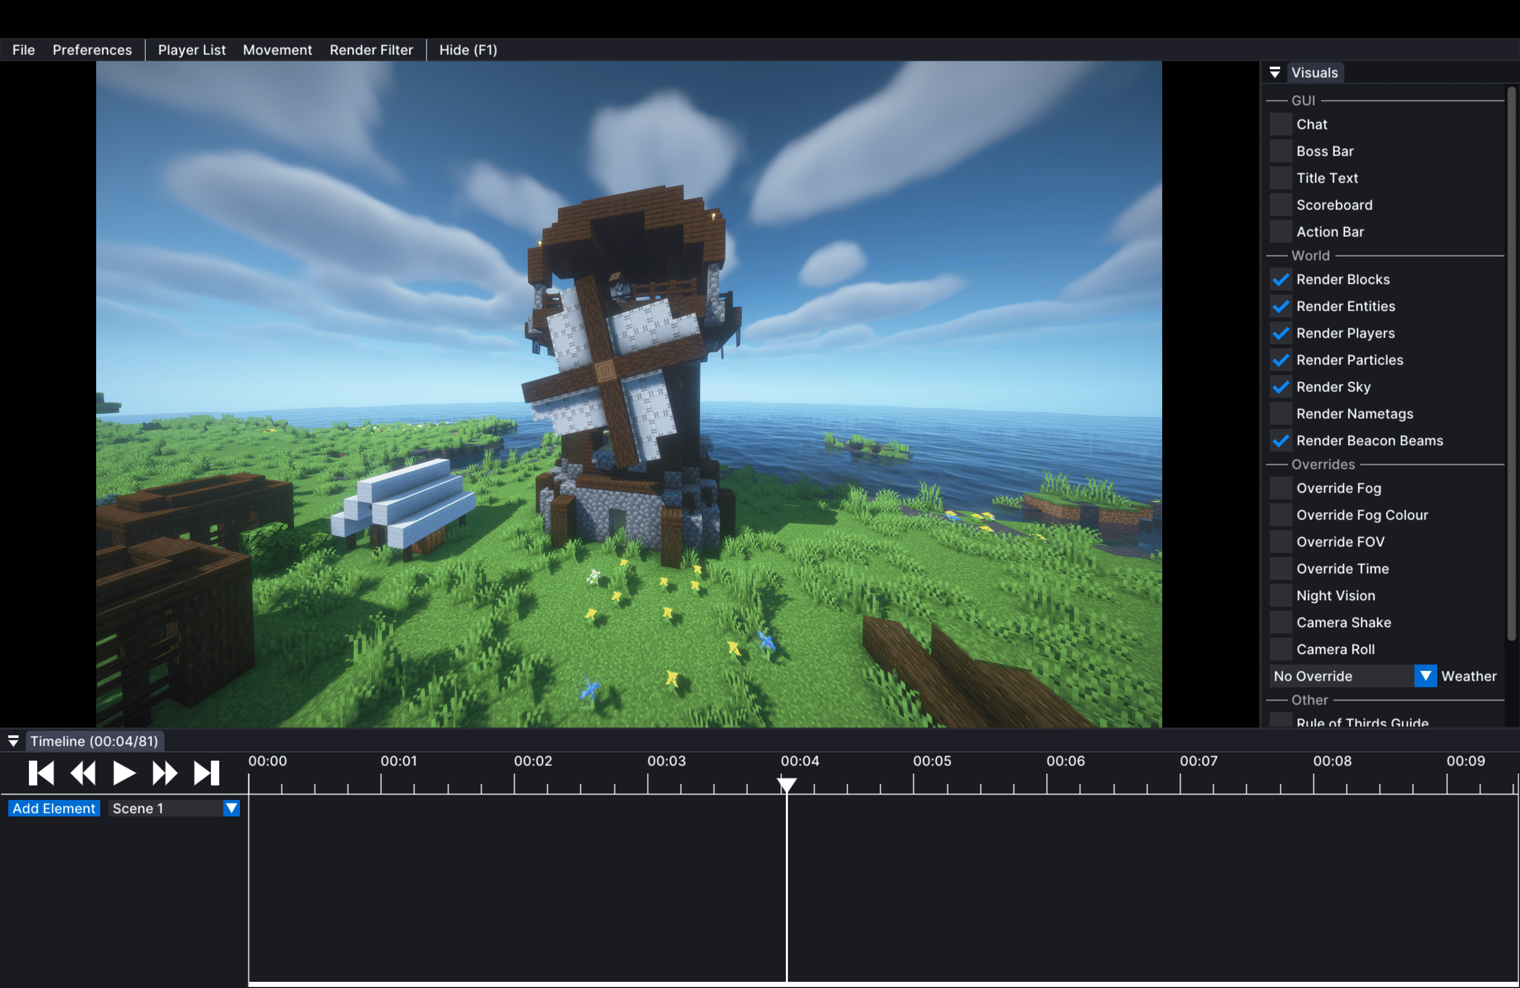Uncheck Render Entities
The height and width of the screenshot is (988, 1520).
[1281, 306]
